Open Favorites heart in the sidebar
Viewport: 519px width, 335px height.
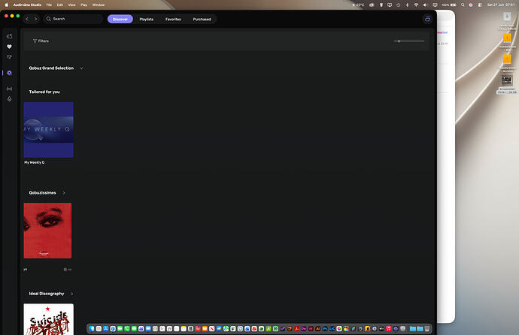pyautogui.click(x=9, y=47)
